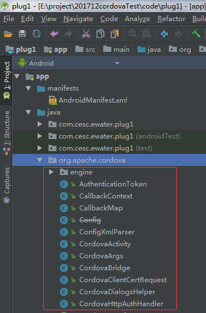
Task: Collapse the manifests folder
Action: 29,88
